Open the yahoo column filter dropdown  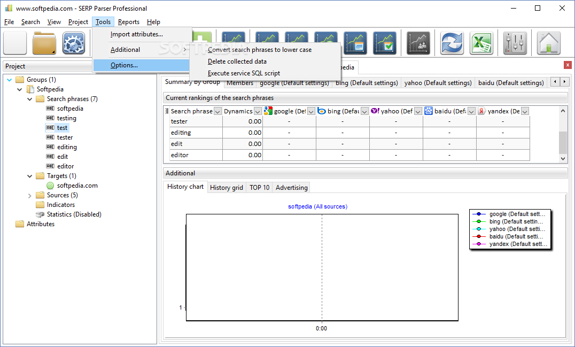(x=418, y=111)
